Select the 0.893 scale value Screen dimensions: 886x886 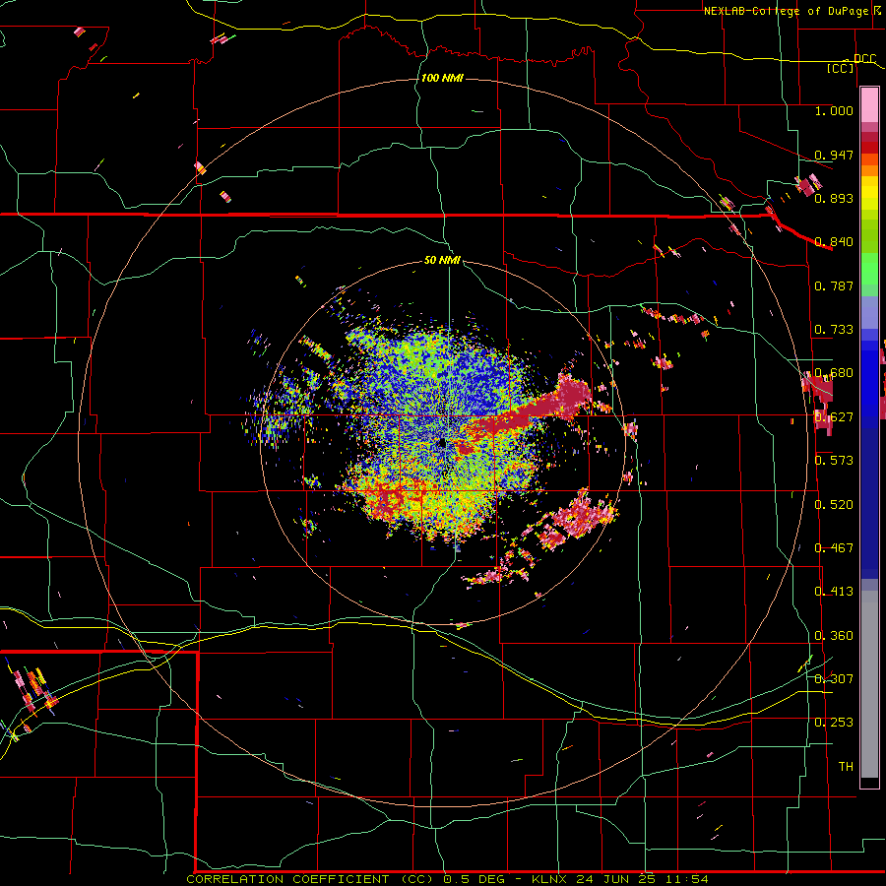(x=834, y=198)
